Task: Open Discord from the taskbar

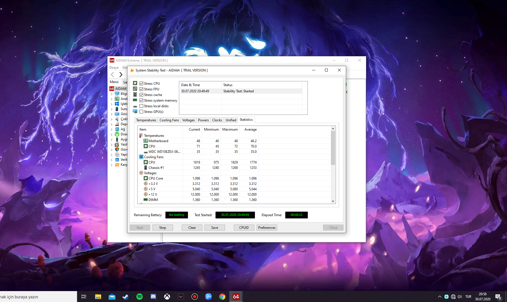Action: (x=153, y=297)
